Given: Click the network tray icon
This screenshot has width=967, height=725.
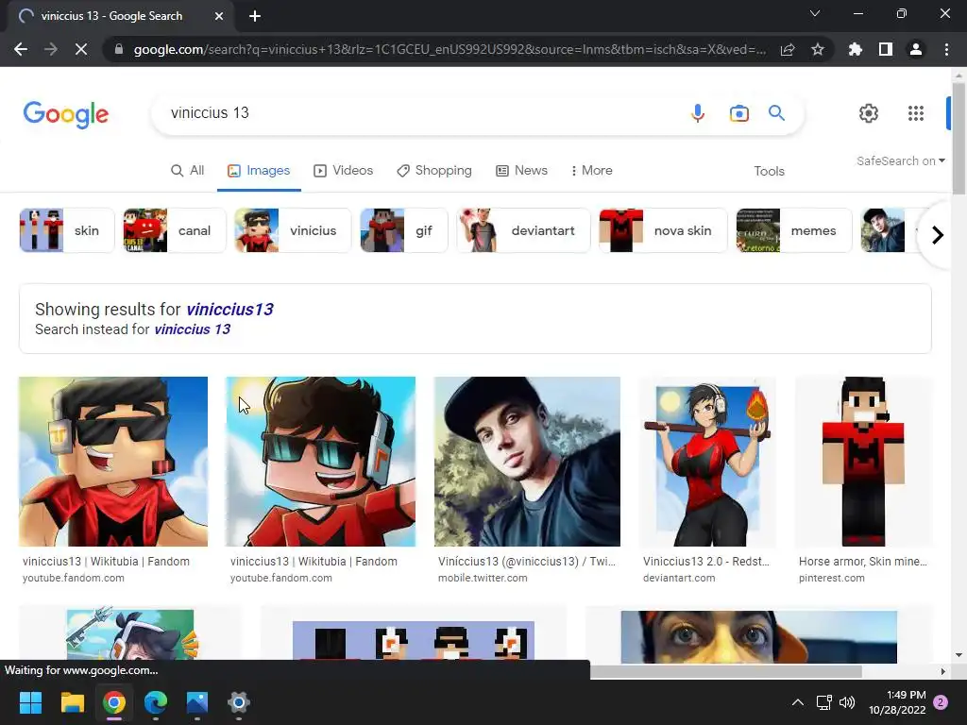Looking at the screenshot, I should pos(823,702).
